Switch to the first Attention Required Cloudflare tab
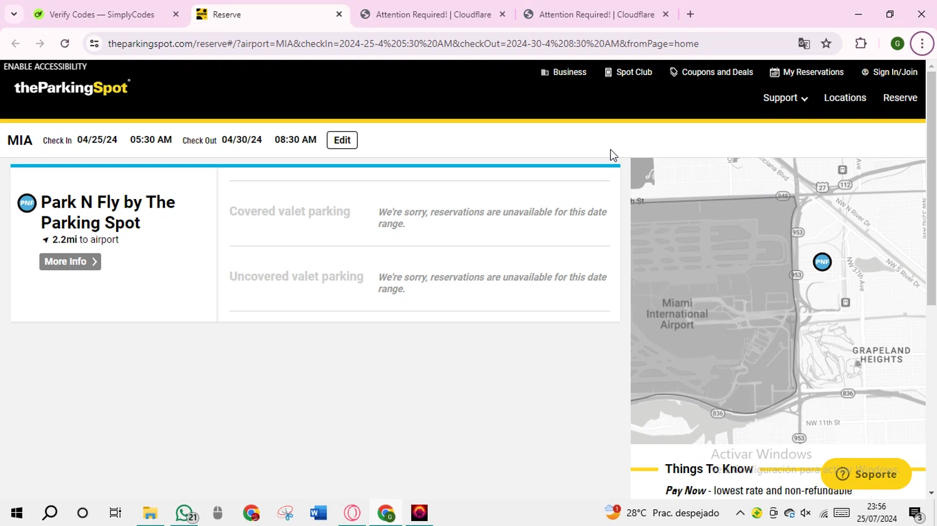This screenshot has height=526, width=937. (434, 14)
